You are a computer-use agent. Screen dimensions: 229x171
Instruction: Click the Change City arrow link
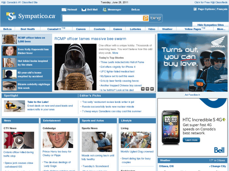217,166
